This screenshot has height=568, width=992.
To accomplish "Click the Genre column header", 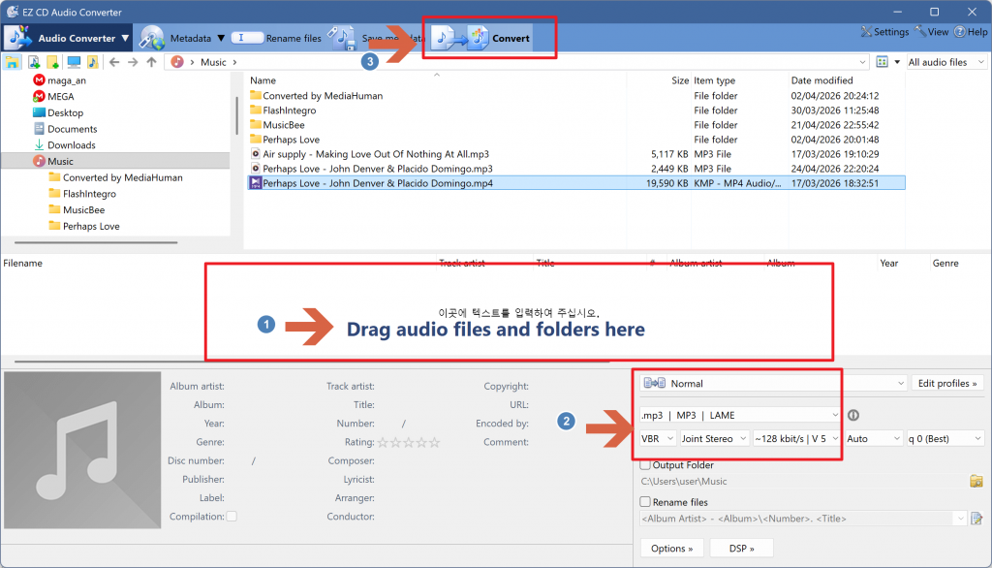I will (945, 263).
